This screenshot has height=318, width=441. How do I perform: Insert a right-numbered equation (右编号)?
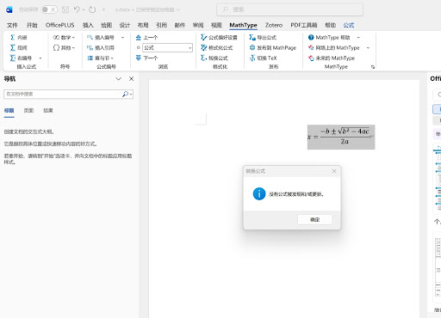[x=21, y=58]
